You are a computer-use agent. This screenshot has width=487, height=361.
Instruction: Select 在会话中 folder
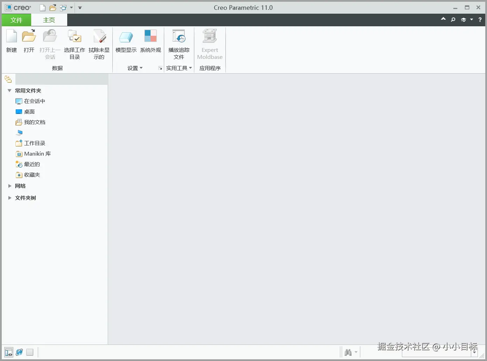[30, 101]
